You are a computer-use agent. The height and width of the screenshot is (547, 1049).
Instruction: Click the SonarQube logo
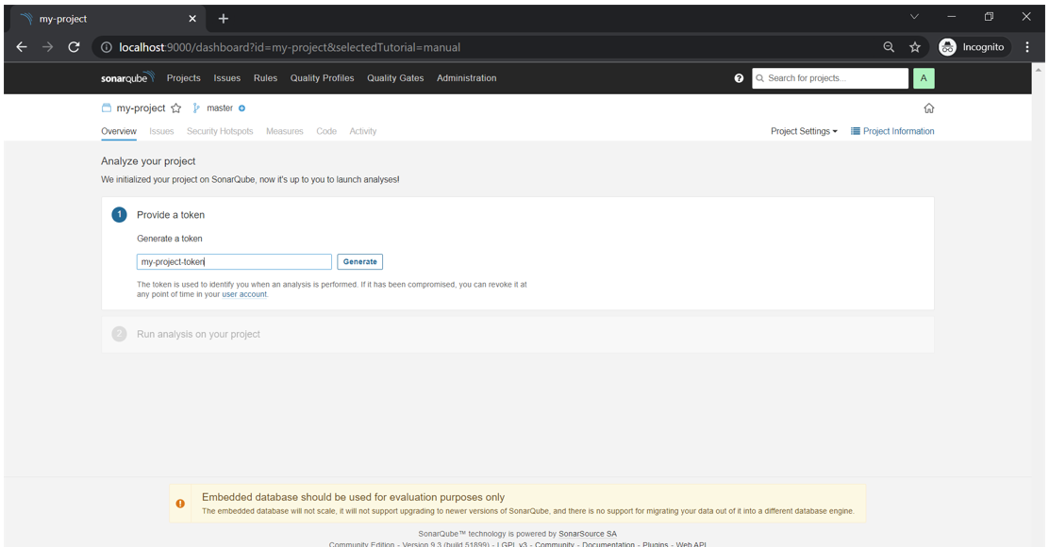pos(127,77)
